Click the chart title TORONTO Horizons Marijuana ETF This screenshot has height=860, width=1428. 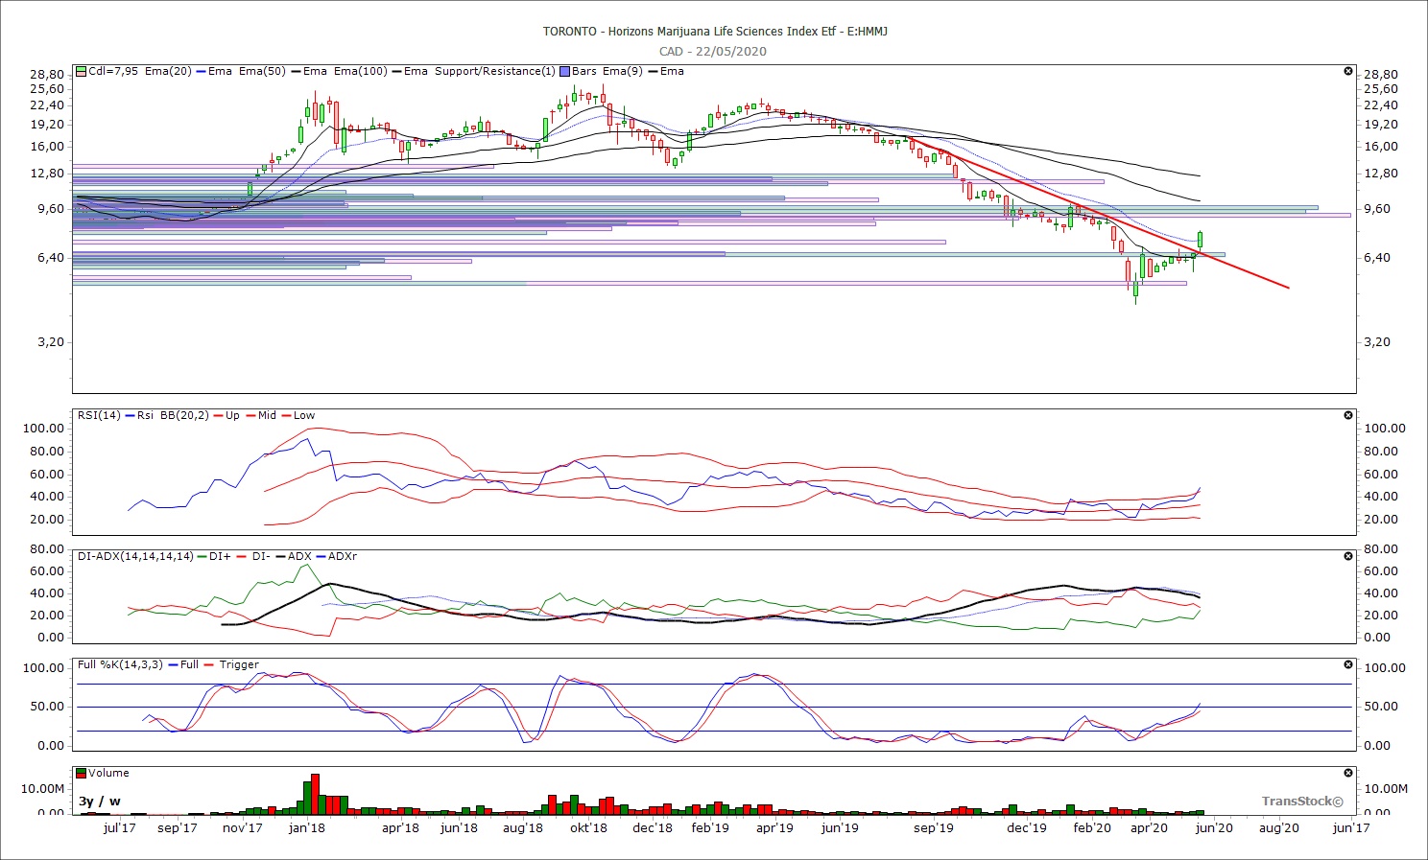(715, 32)
